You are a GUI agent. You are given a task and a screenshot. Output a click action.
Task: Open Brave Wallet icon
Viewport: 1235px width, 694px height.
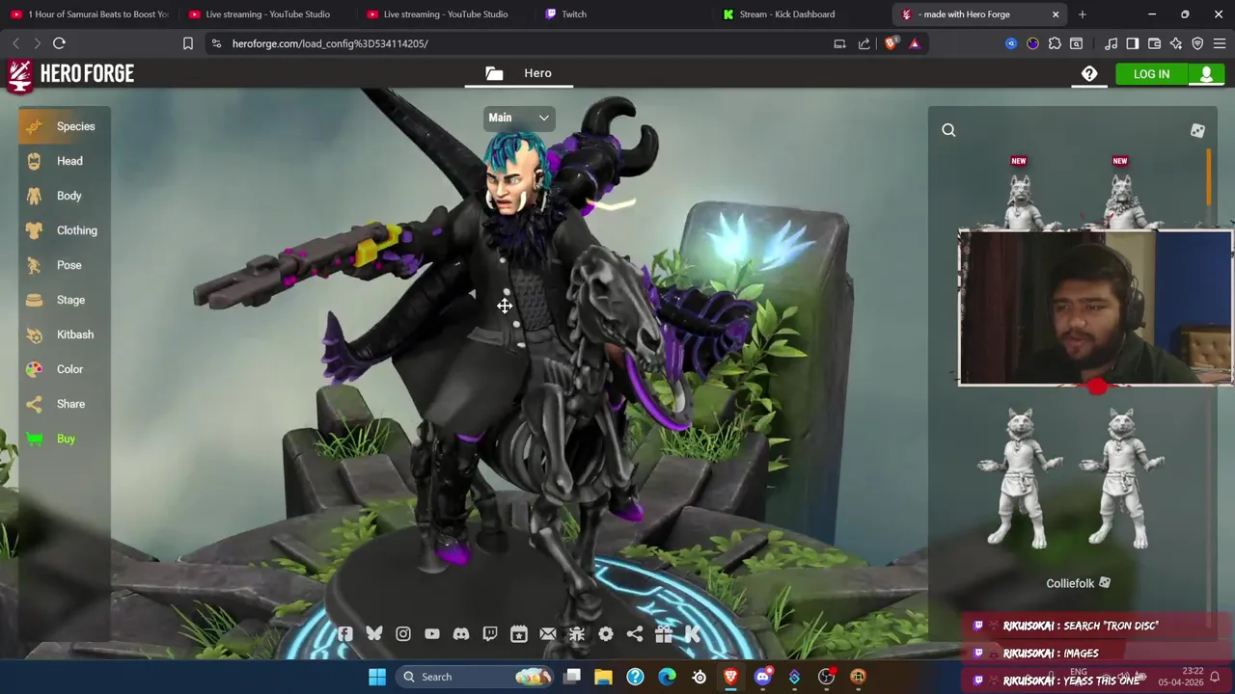pos(1154,43)
